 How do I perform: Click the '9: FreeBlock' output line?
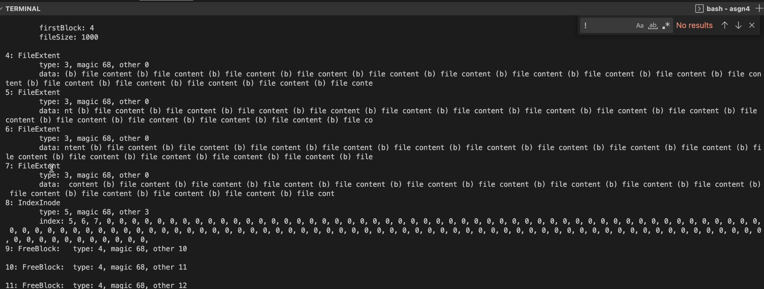tap(33, 249)
